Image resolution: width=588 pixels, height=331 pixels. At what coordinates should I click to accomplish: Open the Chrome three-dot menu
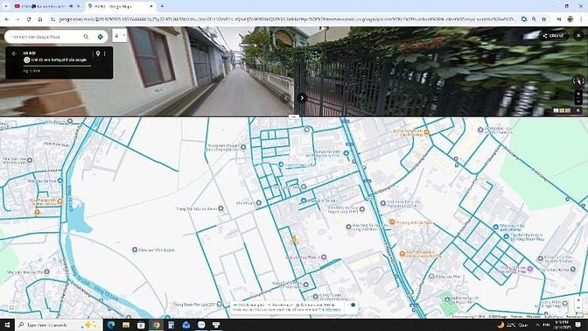click(x=582, y=19)
